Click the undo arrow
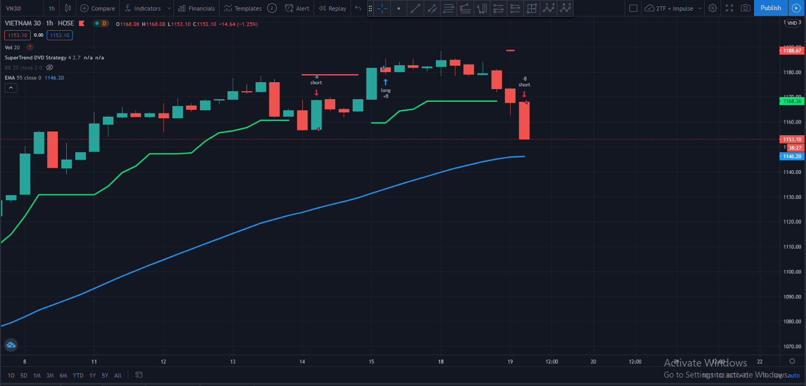806x386 pixels. pos(358,8)
